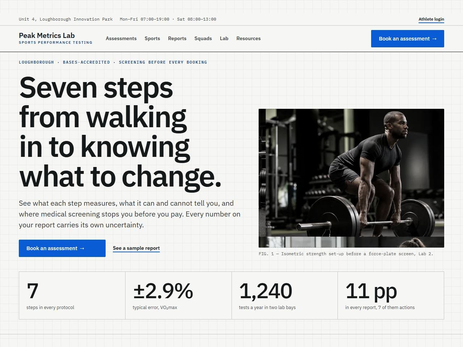Follow the See a sample report link
The width and height of the screenshot is (463, 347).
136,248
